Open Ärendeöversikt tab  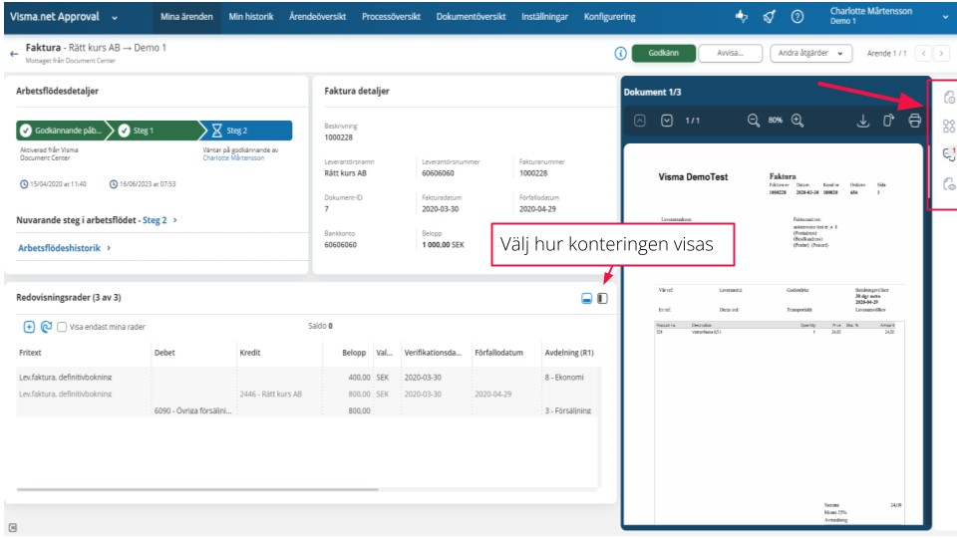pos(317,17)
